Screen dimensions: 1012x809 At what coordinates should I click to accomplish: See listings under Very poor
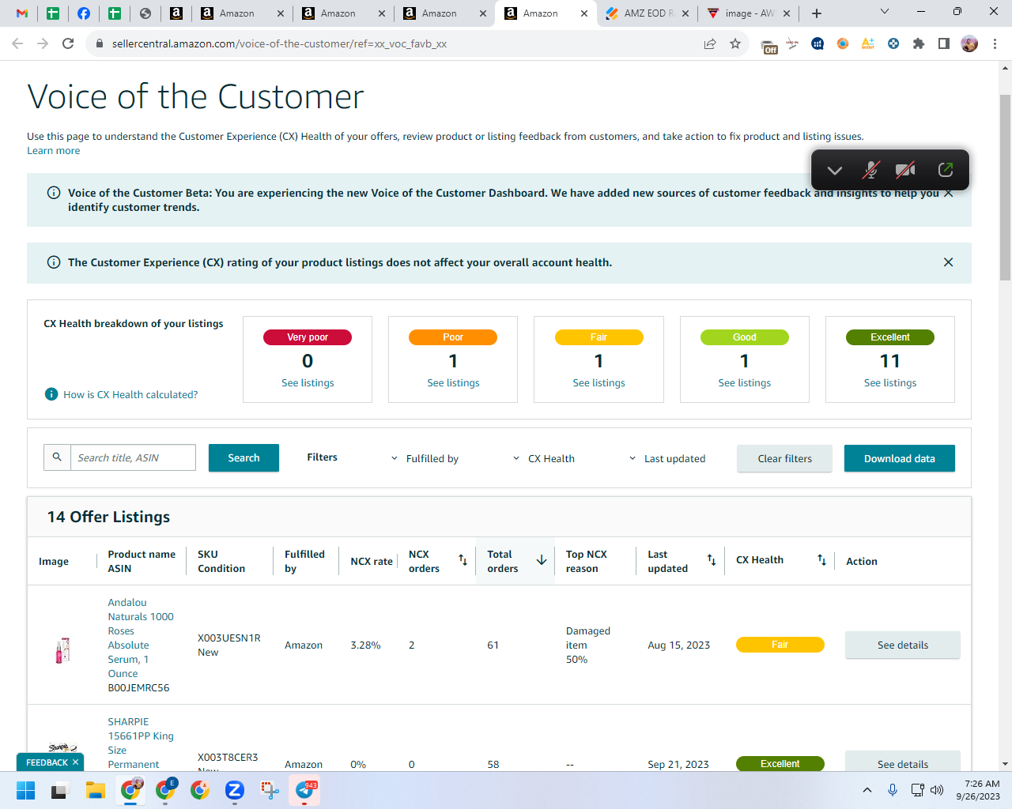(308, 383)
